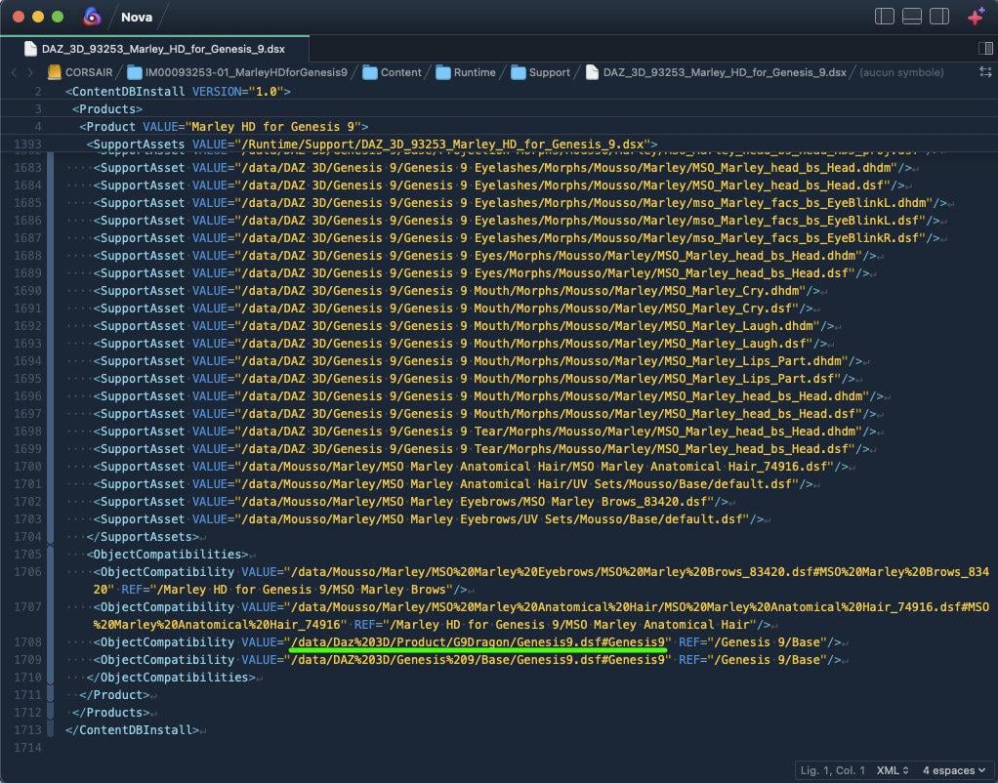
Task: Click the Lig. 1, Col. 1 position indicator
Action: click(x=833, y=770)
